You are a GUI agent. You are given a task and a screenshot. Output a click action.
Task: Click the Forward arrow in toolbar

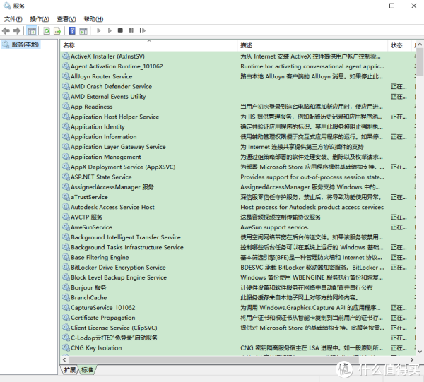click(x=16, y=31)
